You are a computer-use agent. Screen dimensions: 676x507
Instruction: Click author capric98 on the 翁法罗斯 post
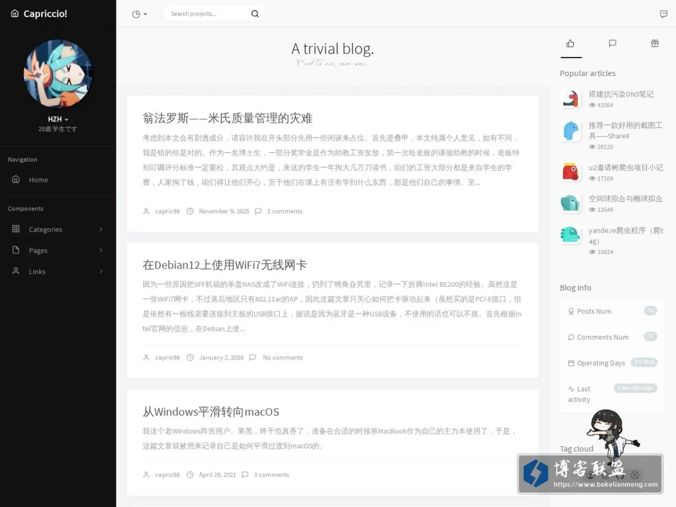pos(167,211)
